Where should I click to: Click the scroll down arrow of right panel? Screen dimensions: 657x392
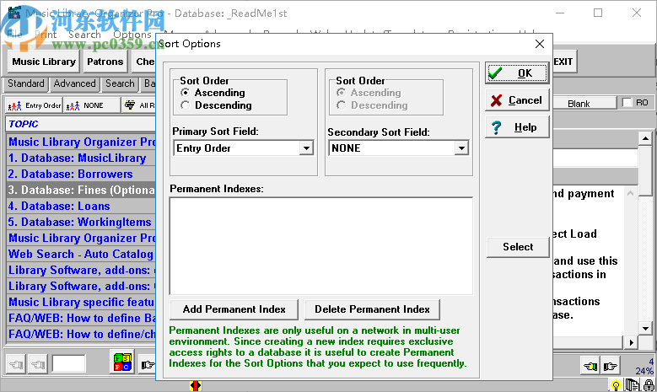click(645, 328)
